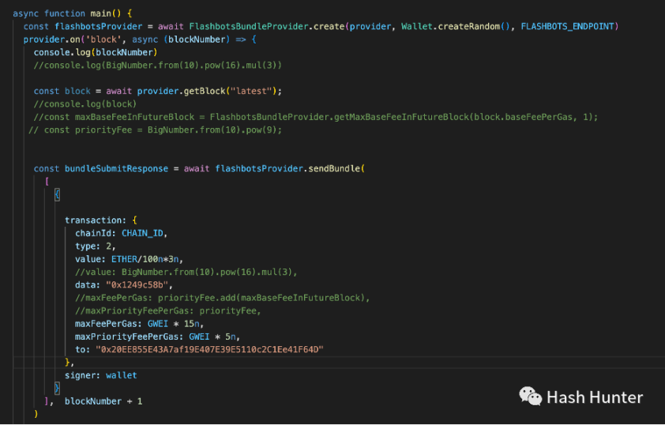This screenshot has height=425, width=665.
Task: Click the highlighted opening curly brace bracket
Action: point(57,194)
